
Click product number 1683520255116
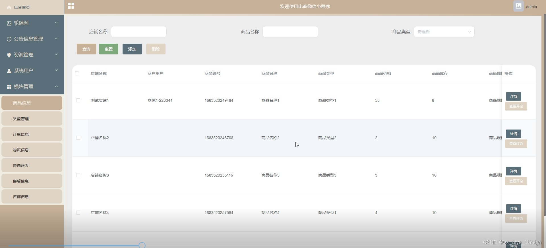[x=219, y=175]
